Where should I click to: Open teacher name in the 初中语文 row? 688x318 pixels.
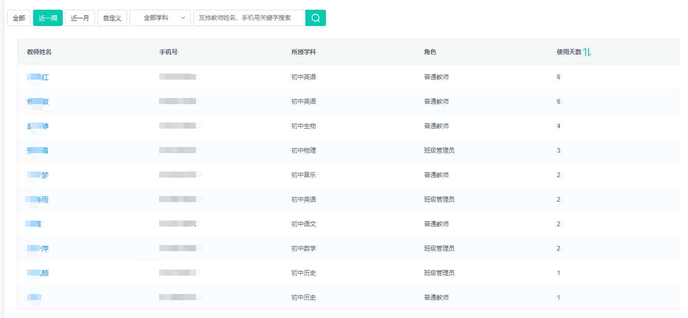click(x=34, y=224)
